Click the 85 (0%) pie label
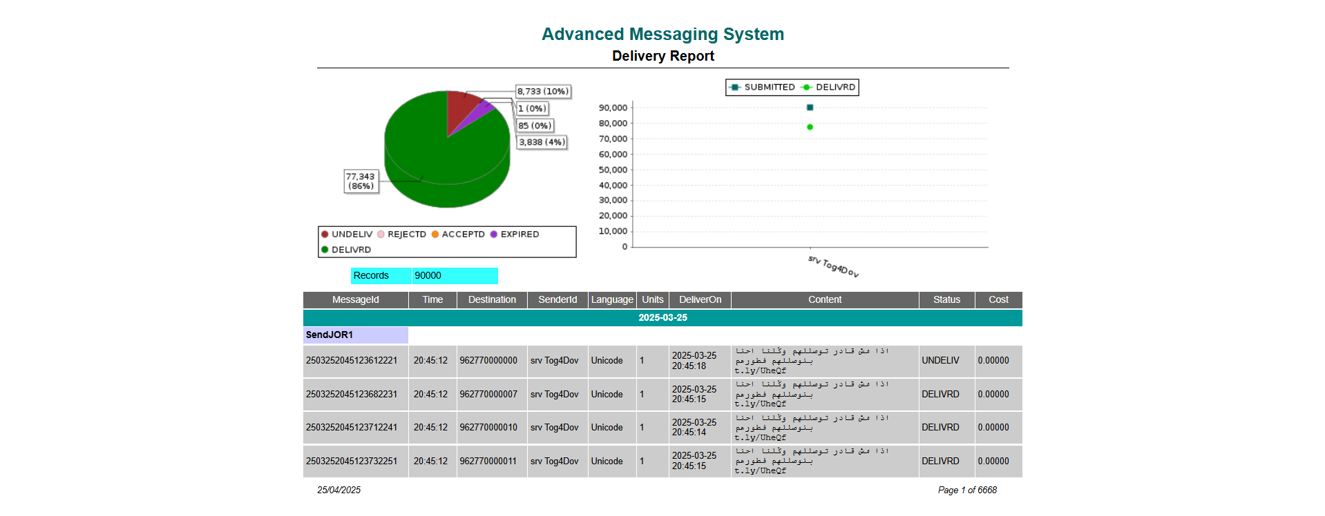Image resolution: width=1325 pixels, height=516 pixels. pyautogui.click(x=535, y=126)
